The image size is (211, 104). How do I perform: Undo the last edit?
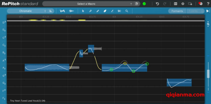coord(157,4)
